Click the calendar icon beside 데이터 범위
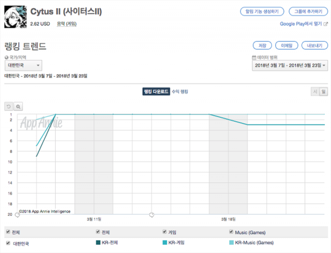The width and height of the screenshot is (331, 253). click(254, 57)
